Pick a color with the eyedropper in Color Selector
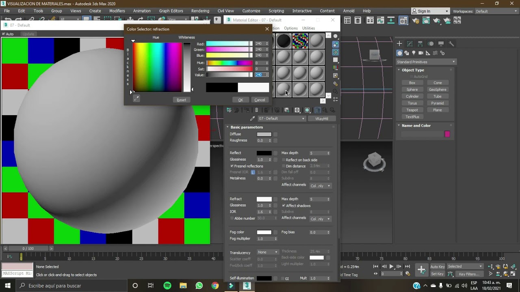Image resolution: width=520 pixels, height=292 pixels. [x=136, y=98]
